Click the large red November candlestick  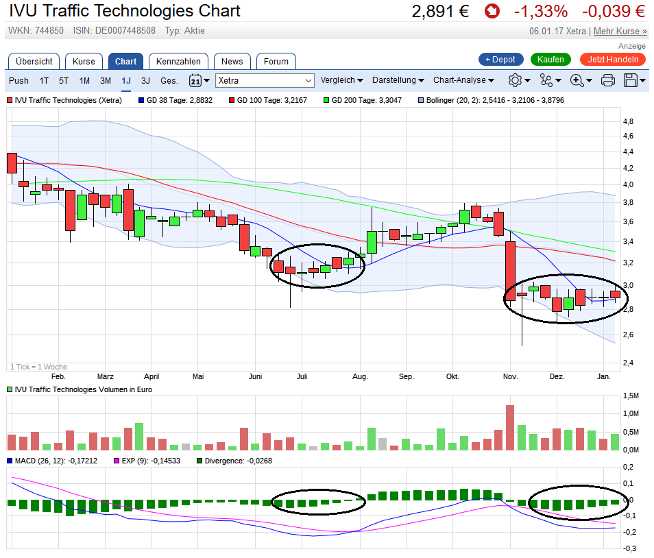click(x=510, y=271)
